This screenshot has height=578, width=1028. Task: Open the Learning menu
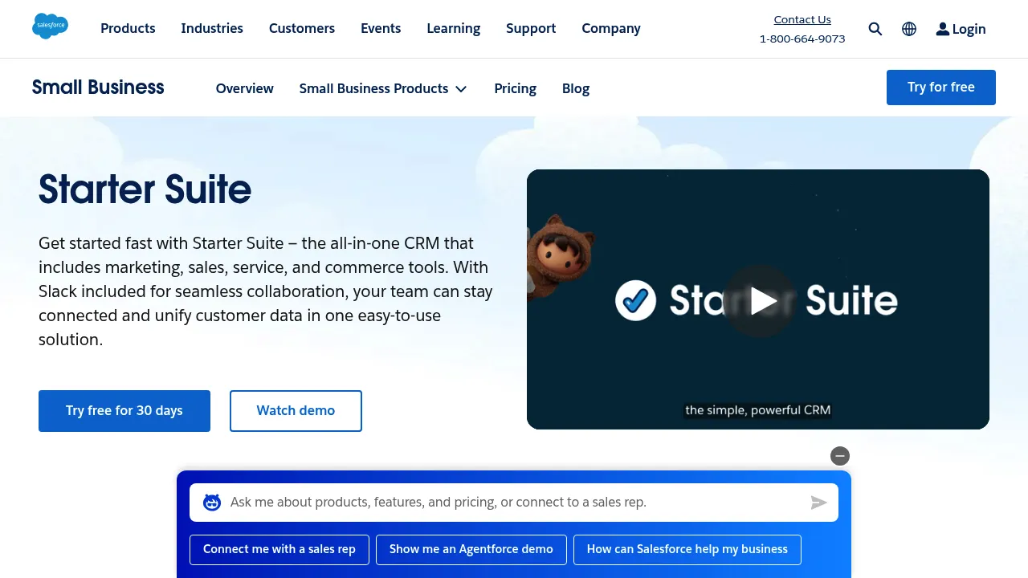454,28
